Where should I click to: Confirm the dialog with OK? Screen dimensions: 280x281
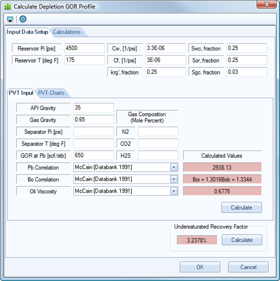tap(200, 267)
